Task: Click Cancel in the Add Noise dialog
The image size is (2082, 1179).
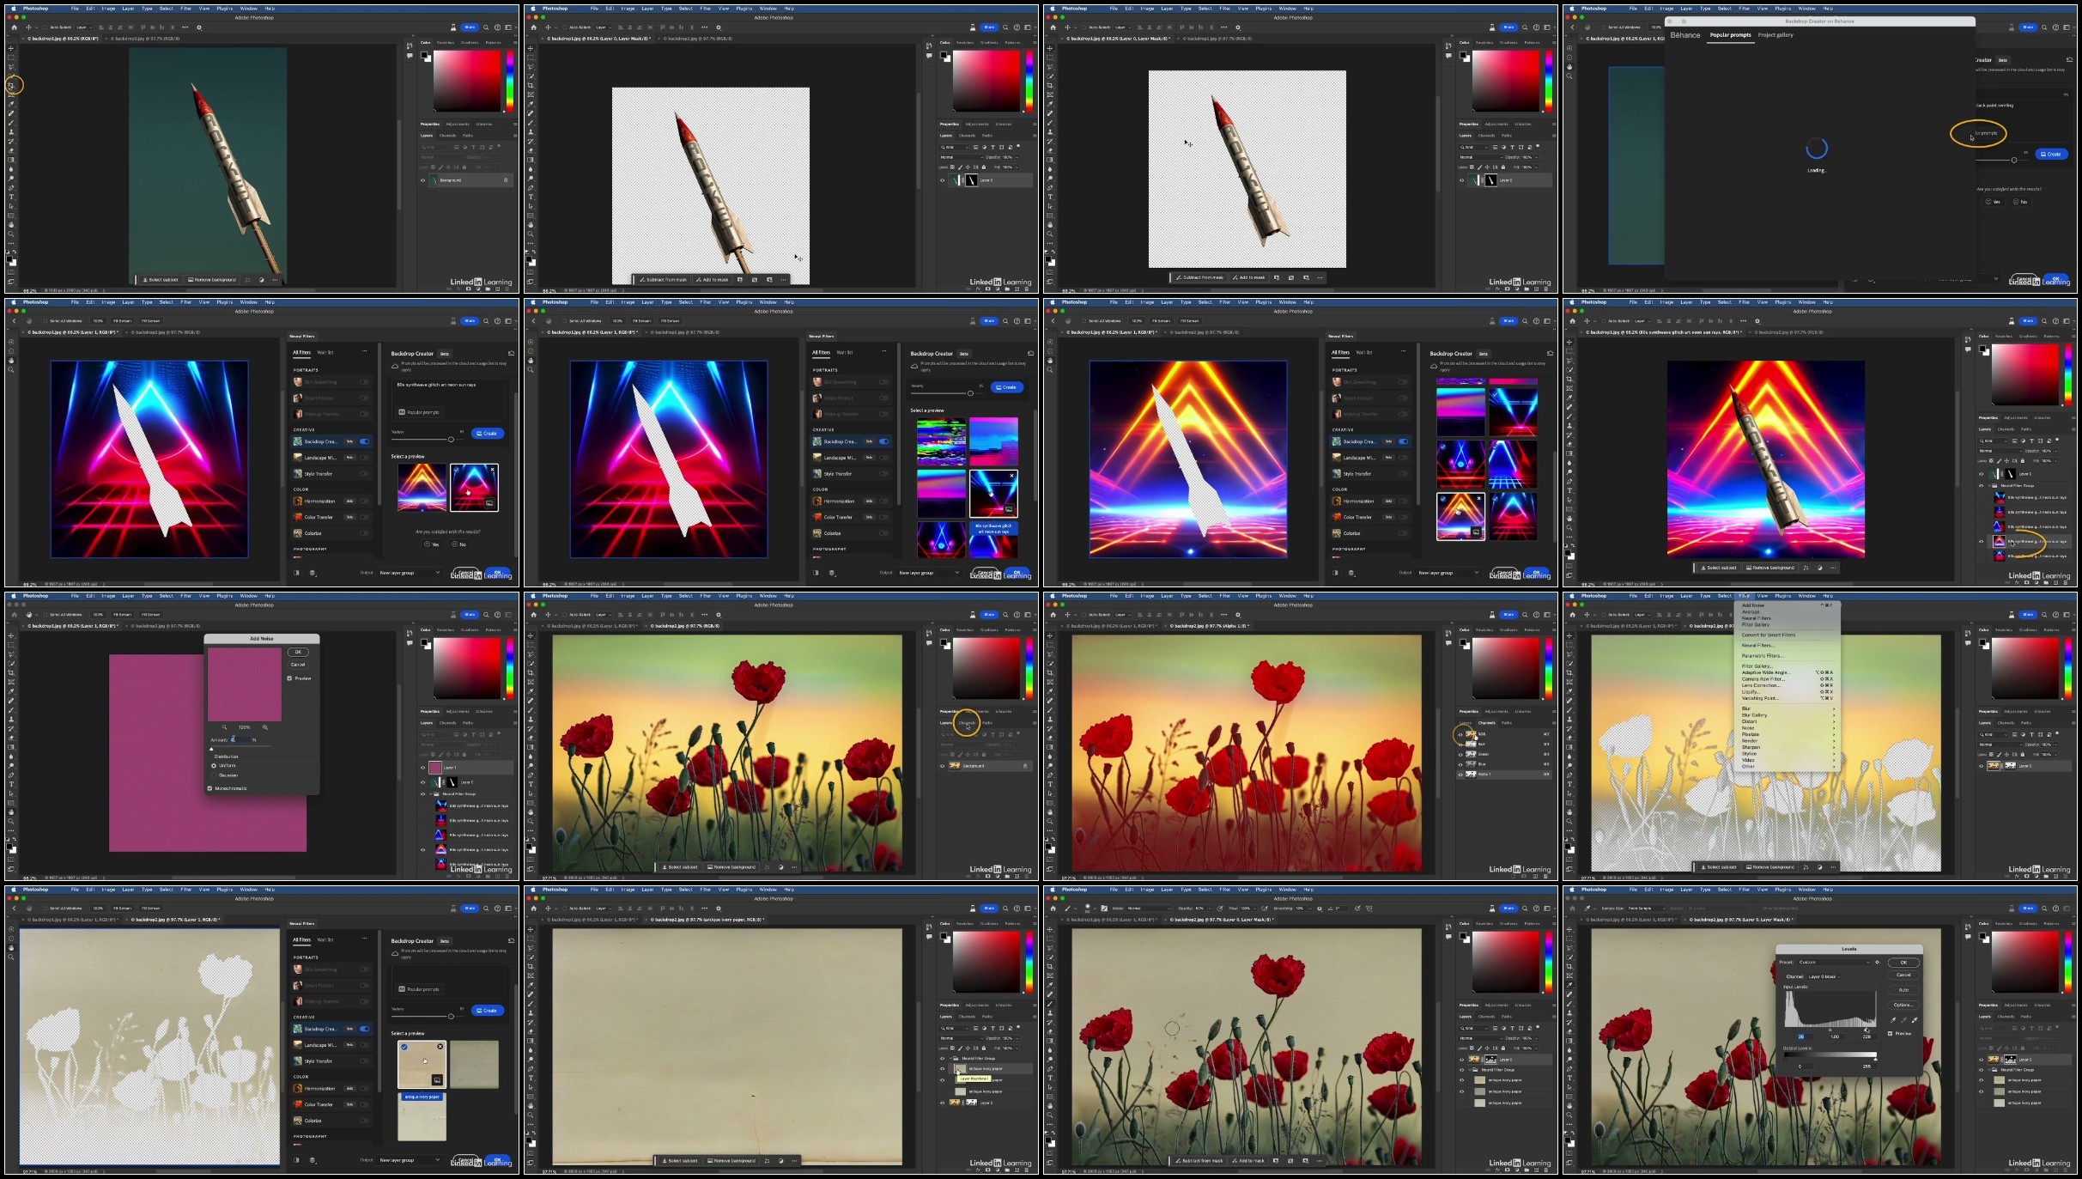Action: pyautogui.click(x=298, y=665)
